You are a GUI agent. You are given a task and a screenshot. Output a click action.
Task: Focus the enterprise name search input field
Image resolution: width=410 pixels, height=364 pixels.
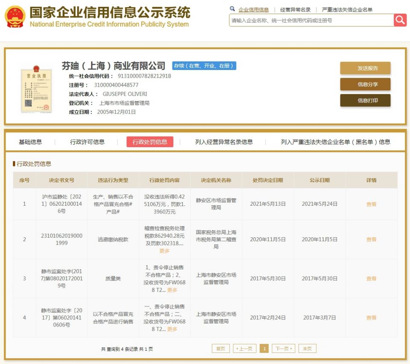[x=311, y=20]
